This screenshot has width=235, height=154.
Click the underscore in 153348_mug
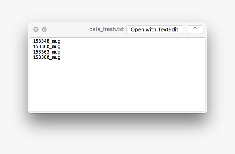click(51, 43)
